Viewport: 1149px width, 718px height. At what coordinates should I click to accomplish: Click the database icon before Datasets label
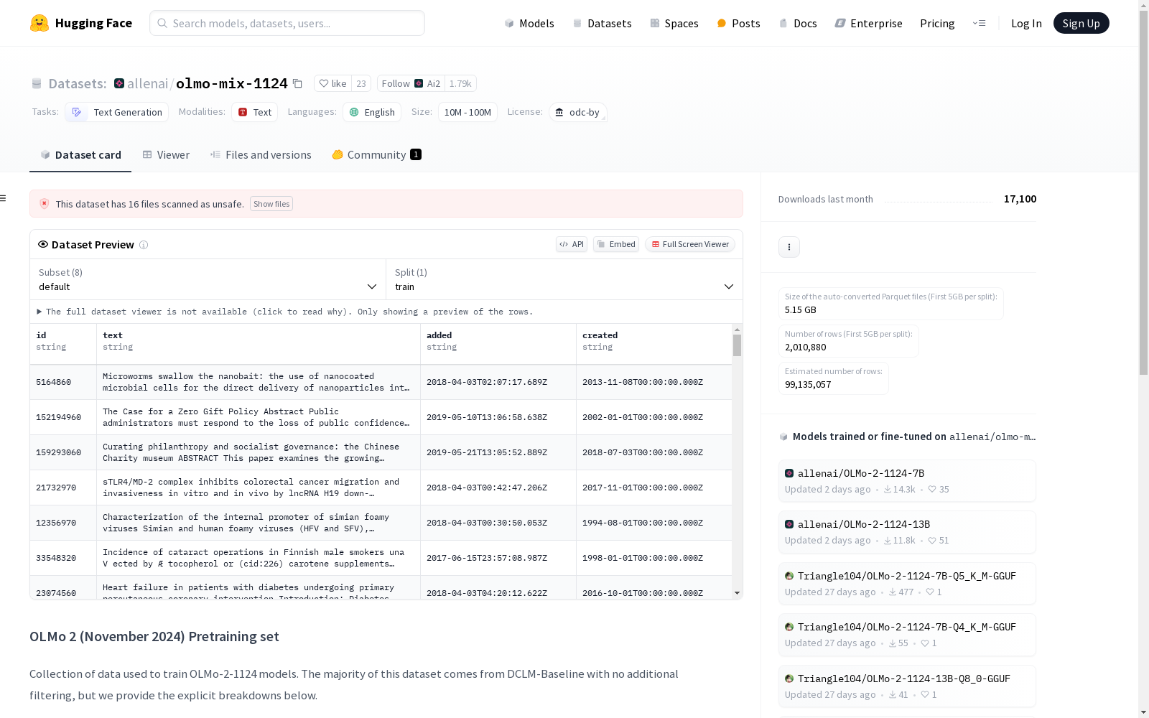(37, 84)
